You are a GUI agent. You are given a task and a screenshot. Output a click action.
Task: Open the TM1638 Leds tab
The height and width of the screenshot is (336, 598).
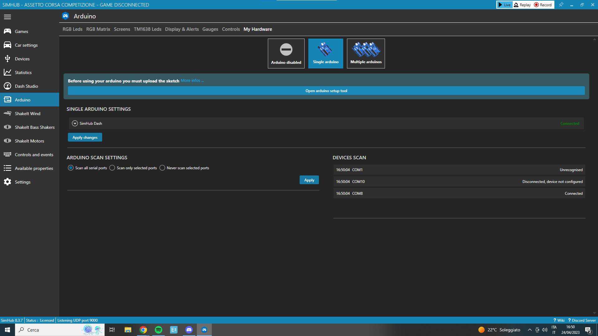click(x=148, y=29)
